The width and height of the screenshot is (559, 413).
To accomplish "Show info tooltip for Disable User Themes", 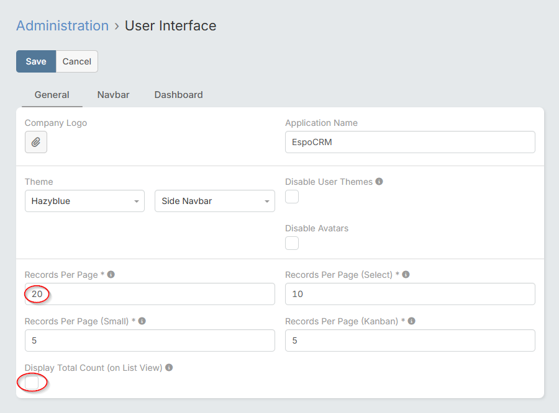I will click(x=379, y=181).
